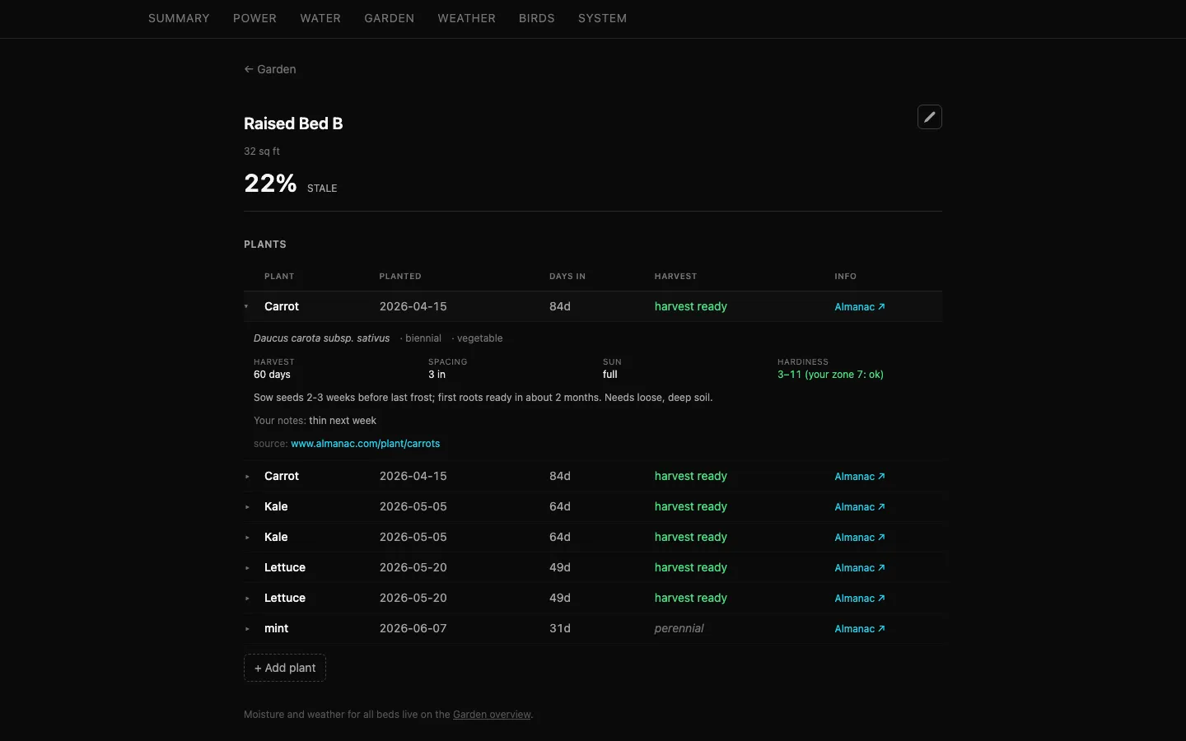This screenshot has width=1186, height=741.
Task: Click the SUMMARY tab
Action: tap(179, 18)
